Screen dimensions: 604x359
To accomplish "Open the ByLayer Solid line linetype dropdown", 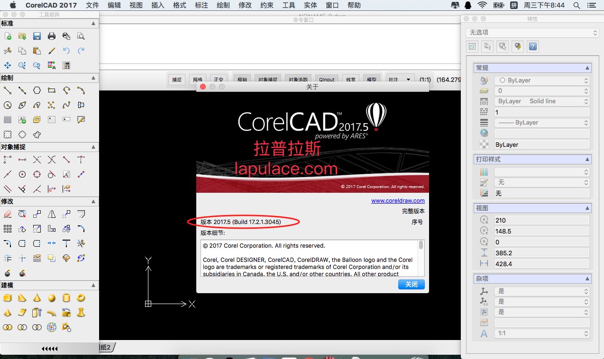I will pos(542,101).
